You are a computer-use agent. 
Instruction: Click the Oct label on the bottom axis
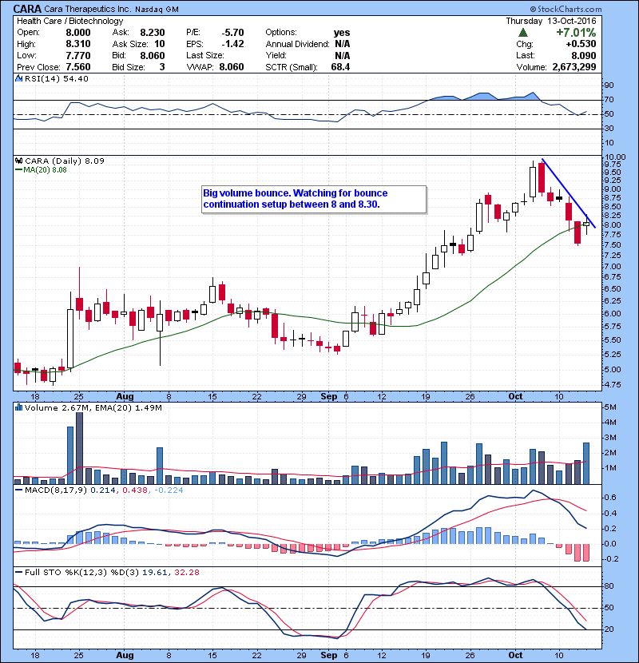pyautogui.click(x=515, y=655)
